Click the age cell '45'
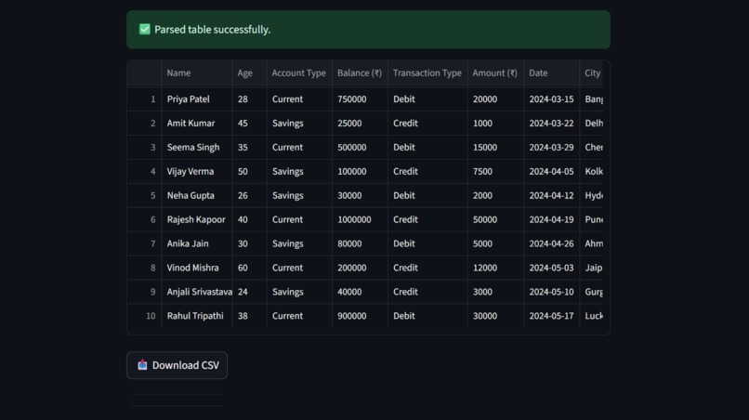Screen dimensions: 749x420 (x=249, y=123)
